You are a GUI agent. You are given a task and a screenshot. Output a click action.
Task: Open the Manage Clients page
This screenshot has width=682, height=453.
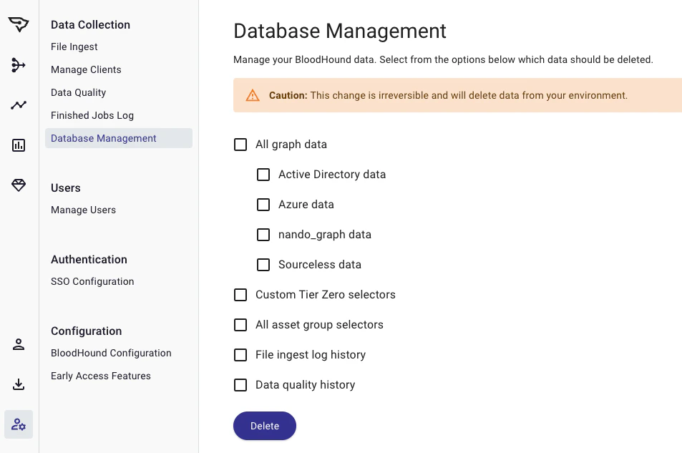coord(86,69)
